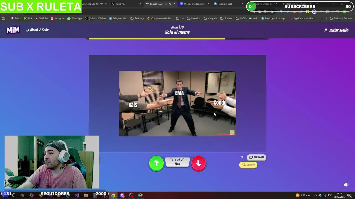Switch to the Precio, gráficos browser tab
Image resolution: width=355 pixels, height=199 pixels.
coord(193,4)
